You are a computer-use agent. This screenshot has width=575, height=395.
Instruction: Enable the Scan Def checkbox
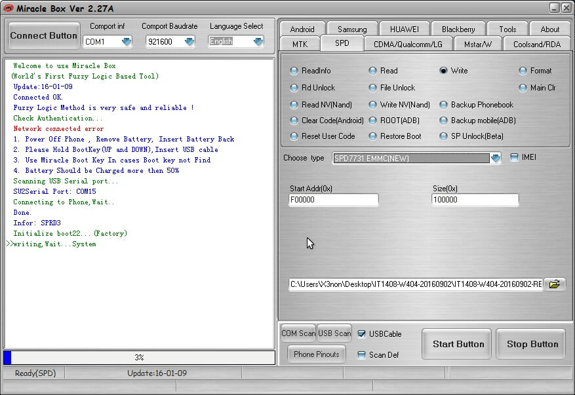(361, 355)
